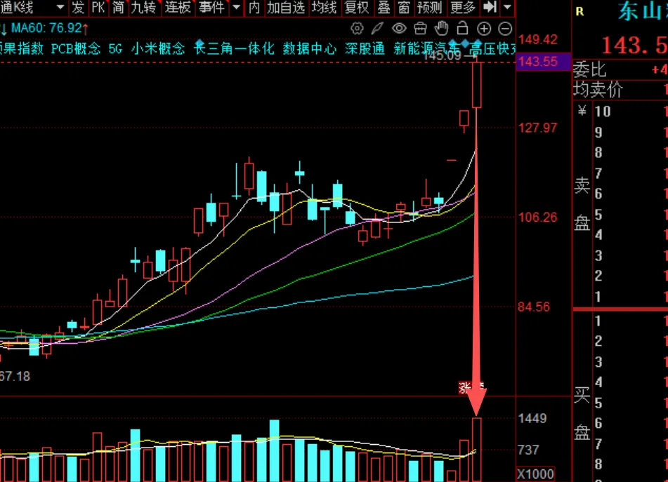Open the 九转 indicator
The height and width of the screenshot is (482, 668).
coord(143,7)
